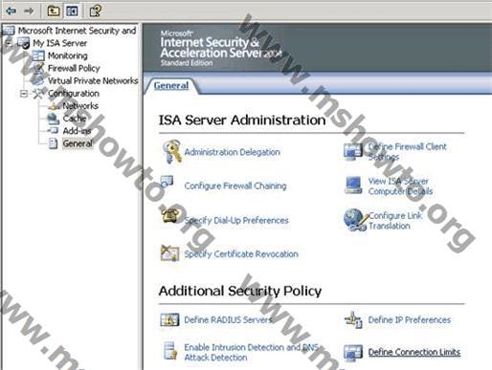
Task: Switch to the General tab
Action: pos(171,86)
